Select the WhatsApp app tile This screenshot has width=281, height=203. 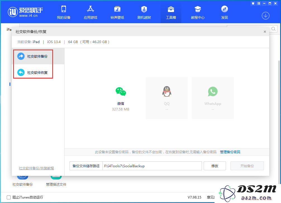[x=213, y=98]
